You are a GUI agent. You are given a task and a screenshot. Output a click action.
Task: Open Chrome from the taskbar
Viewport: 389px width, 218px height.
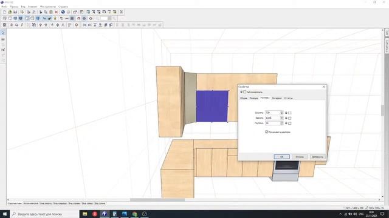click(x=134, y=214)
